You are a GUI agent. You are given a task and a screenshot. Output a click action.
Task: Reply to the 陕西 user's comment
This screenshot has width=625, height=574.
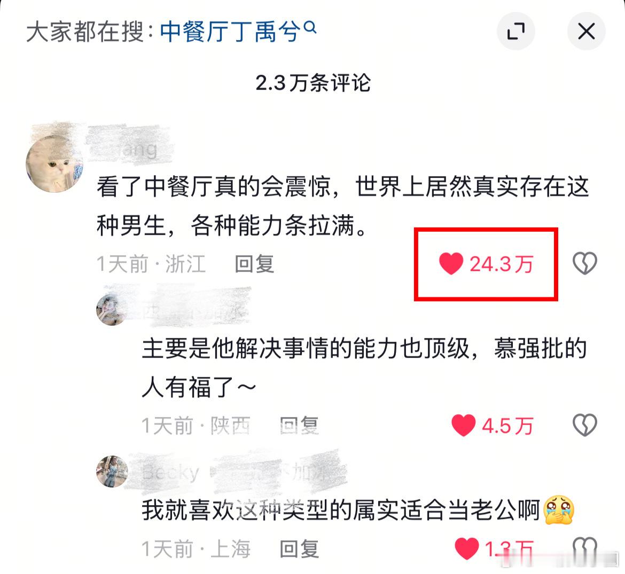coord(299,426)
